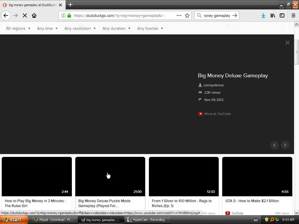Click the 8:43 AM system clock
This screenshot has width=299, height=224.
(288, 220)
